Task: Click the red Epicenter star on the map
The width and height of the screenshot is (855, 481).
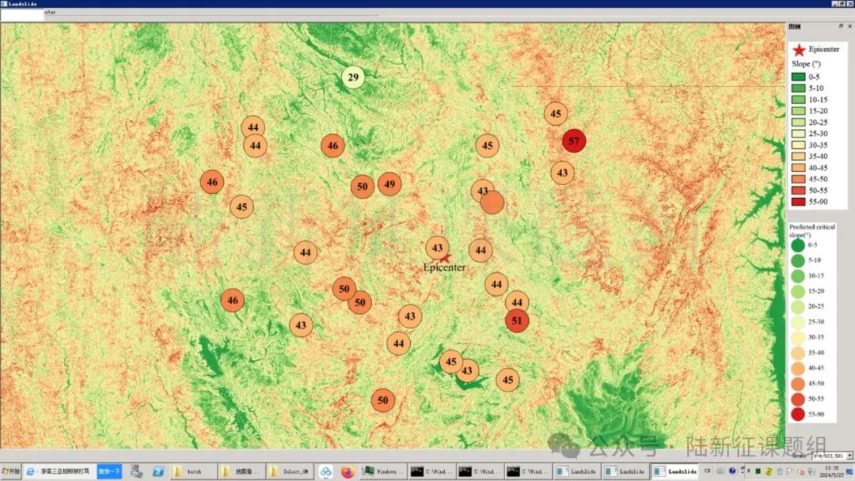Action: click(x=445, y=257)
